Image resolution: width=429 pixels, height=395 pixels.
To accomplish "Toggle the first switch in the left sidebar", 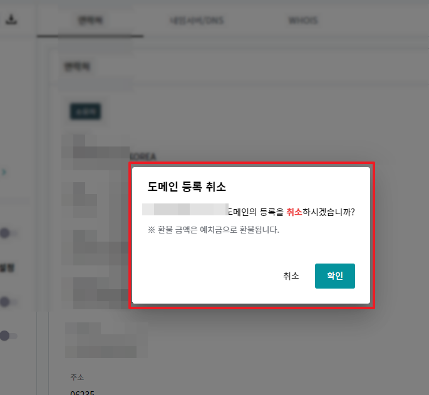I will click(x=8, y=233).
